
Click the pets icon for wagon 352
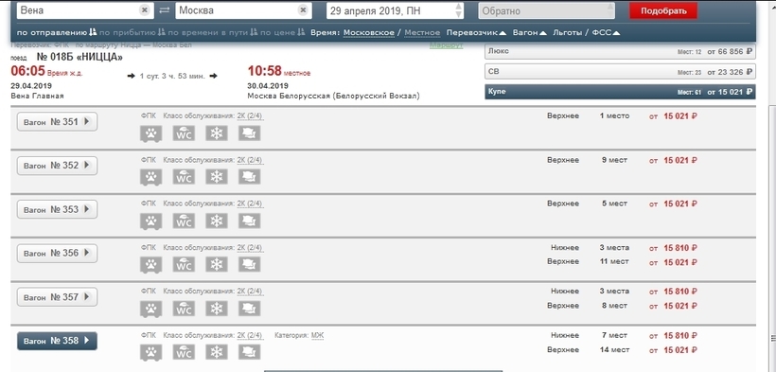(151, 177)
